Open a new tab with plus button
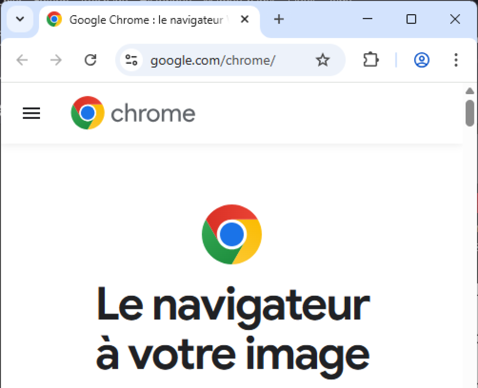 point(279,19)
